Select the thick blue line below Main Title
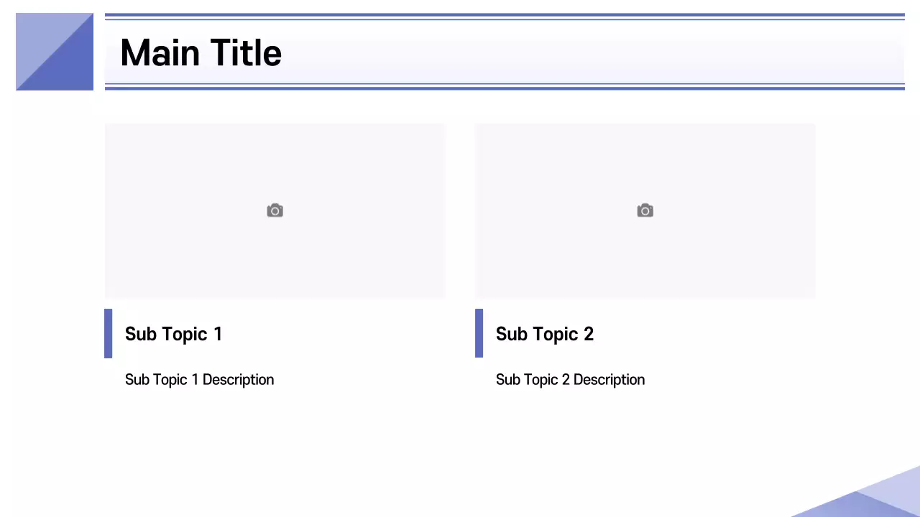This screenshot has width=920, height=517. coord(505,88)
